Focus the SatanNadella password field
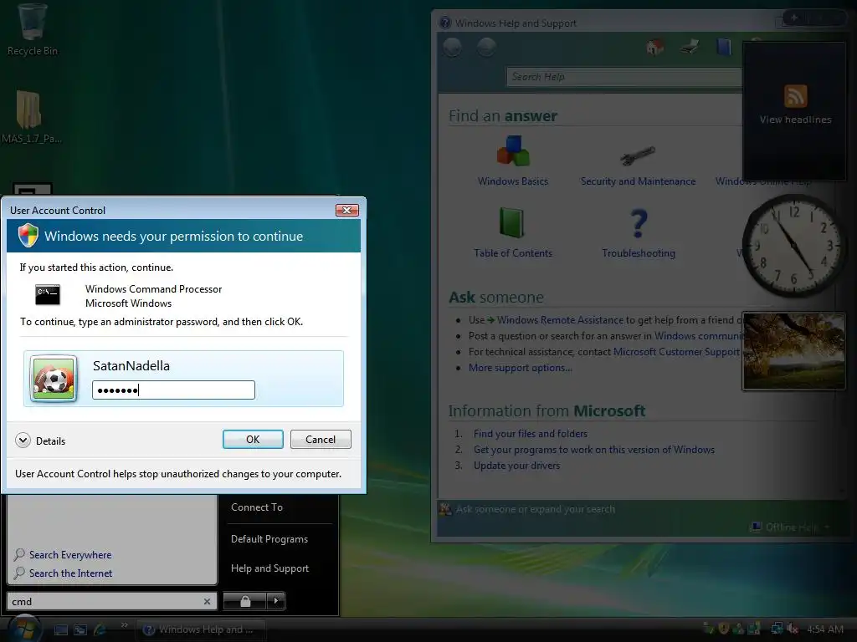Viewport: 857px width, 642px height. coord(173,390)
